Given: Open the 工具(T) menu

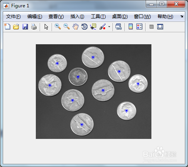Looking at the screenshot, I should [x=98, y=17].
